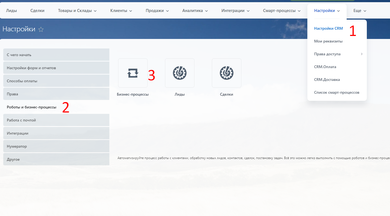Open the Нумератор sidebar section
Viewport: 390px width, 216px height.
(56, 146)
